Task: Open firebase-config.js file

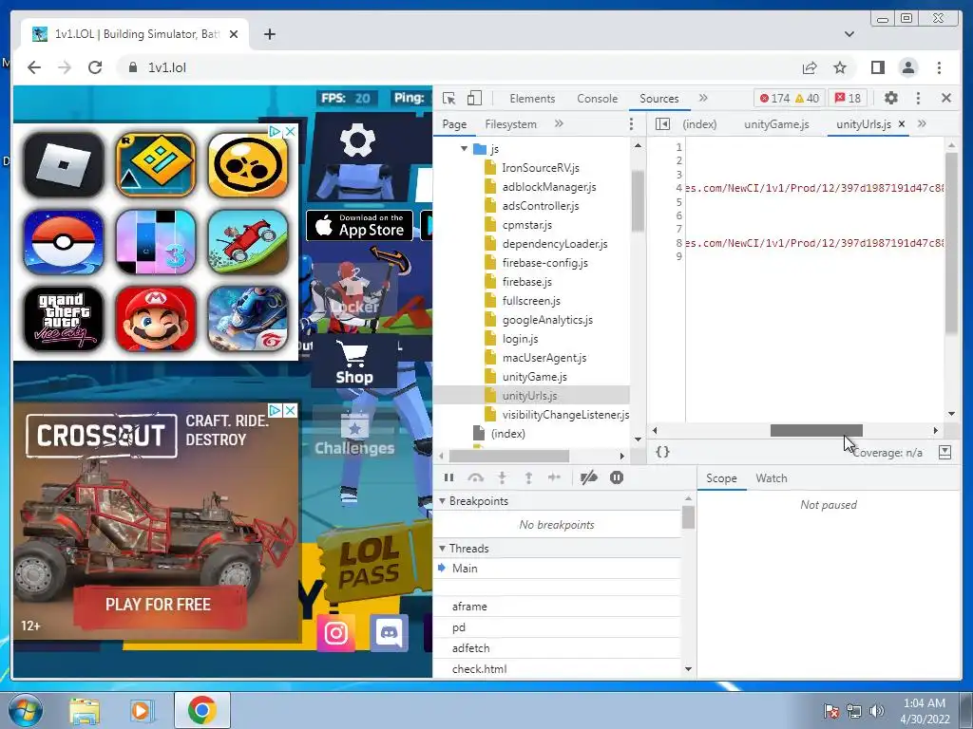Action: 544,263
